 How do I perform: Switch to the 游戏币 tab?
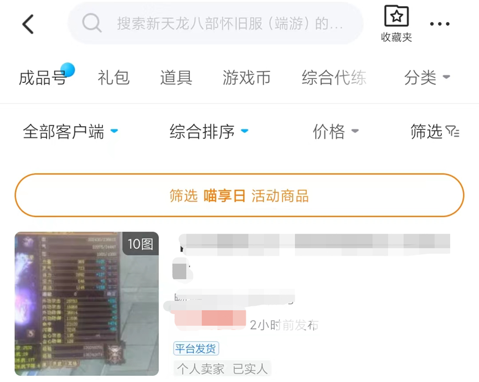[246, 77]
